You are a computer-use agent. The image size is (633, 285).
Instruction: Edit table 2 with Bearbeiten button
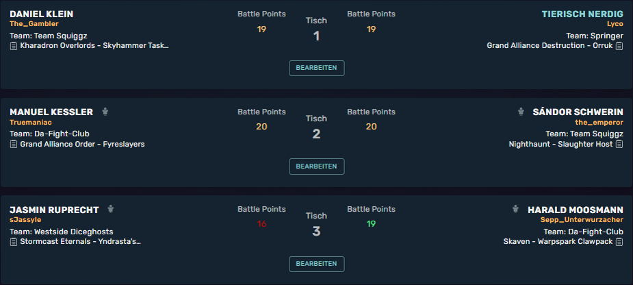(x=316, y=166)
